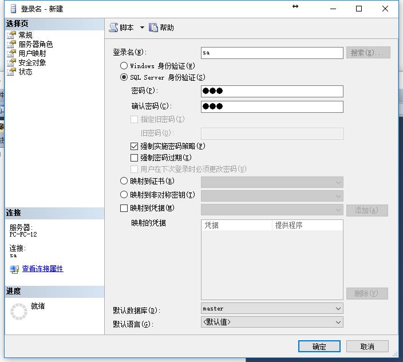Click the 取消 button
Screen dimensions: 403x362
click(368, 347)
